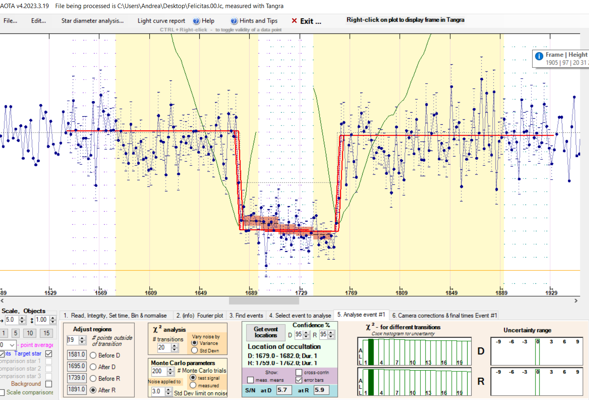Increase the # transitions value of 20
This screenshot has height=400, width=589.
[174, 346]
